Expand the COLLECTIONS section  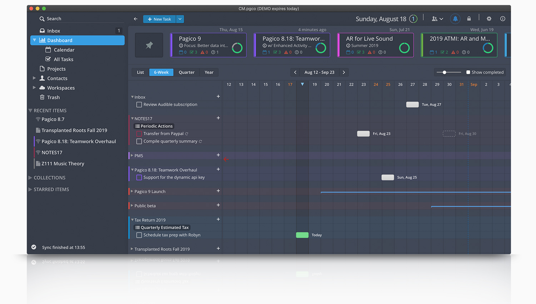click(30, 177)
